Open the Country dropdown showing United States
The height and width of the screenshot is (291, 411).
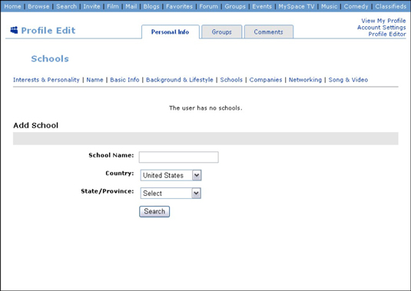coord(171,175)
